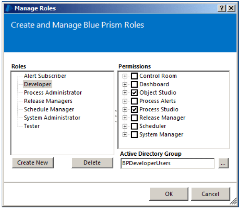Click the Process Alerts permission label
The image size is (240, 209).
click(x=158, y=101)
